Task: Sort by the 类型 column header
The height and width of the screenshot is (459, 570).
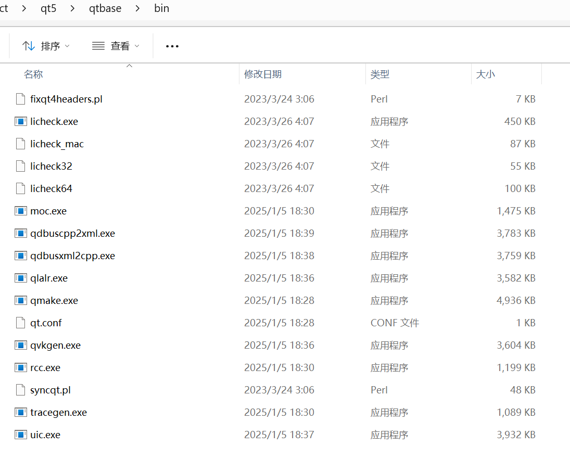Action: coord(380,74)
